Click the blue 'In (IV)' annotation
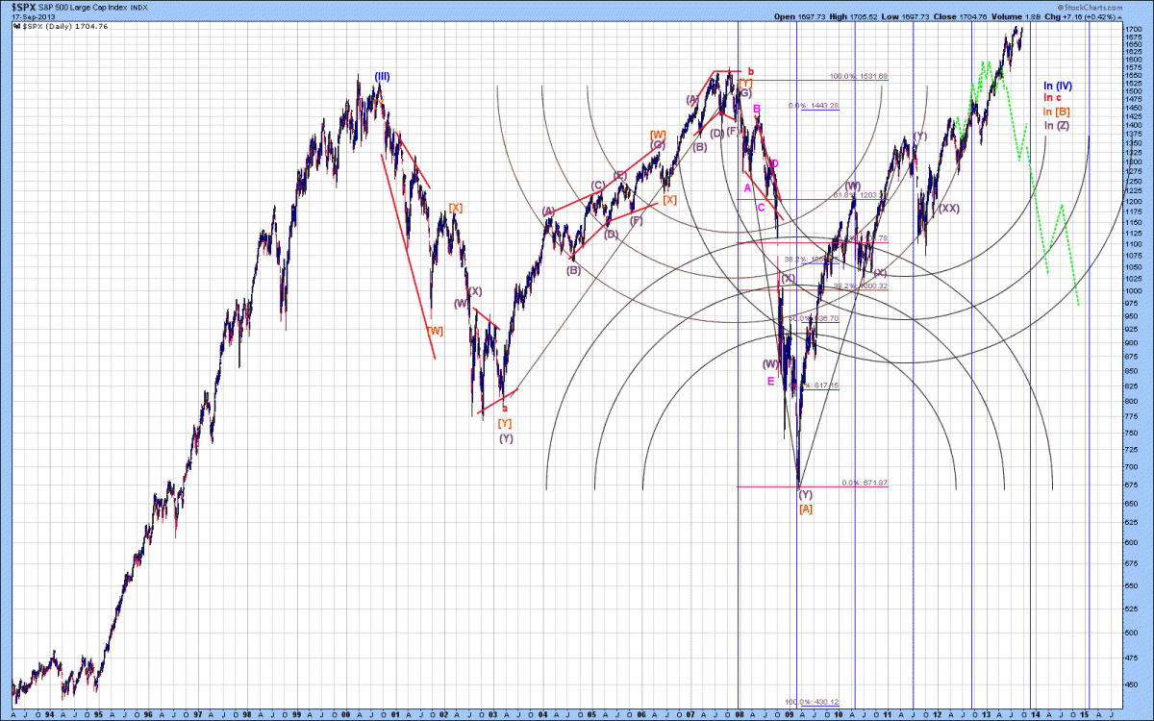This screenshot has width=1154, height=721. 1058,86
